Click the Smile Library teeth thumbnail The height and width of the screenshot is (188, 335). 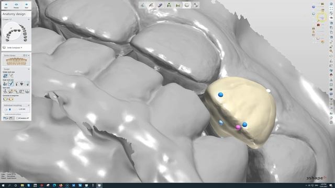click(16, 62)
